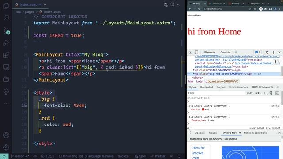The image size is (283, 159).
Task: Open style source link of .red rule
Action: tap(275, 106)
